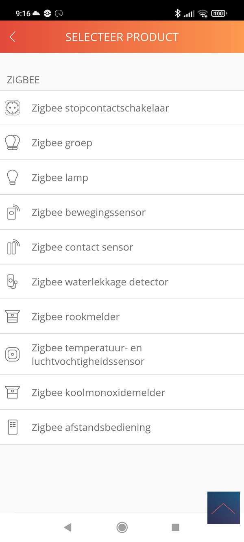
Task: Choose Zigbee bewegingssensor from the list
Action: [89, 212]
